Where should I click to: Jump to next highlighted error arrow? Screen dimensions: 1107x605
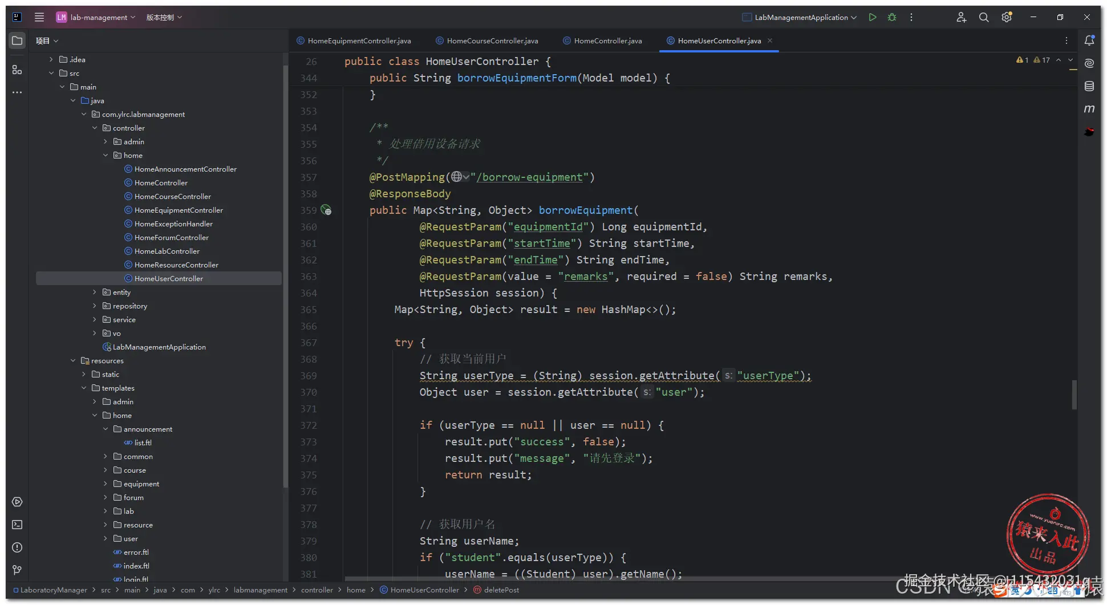[1070, 60]
